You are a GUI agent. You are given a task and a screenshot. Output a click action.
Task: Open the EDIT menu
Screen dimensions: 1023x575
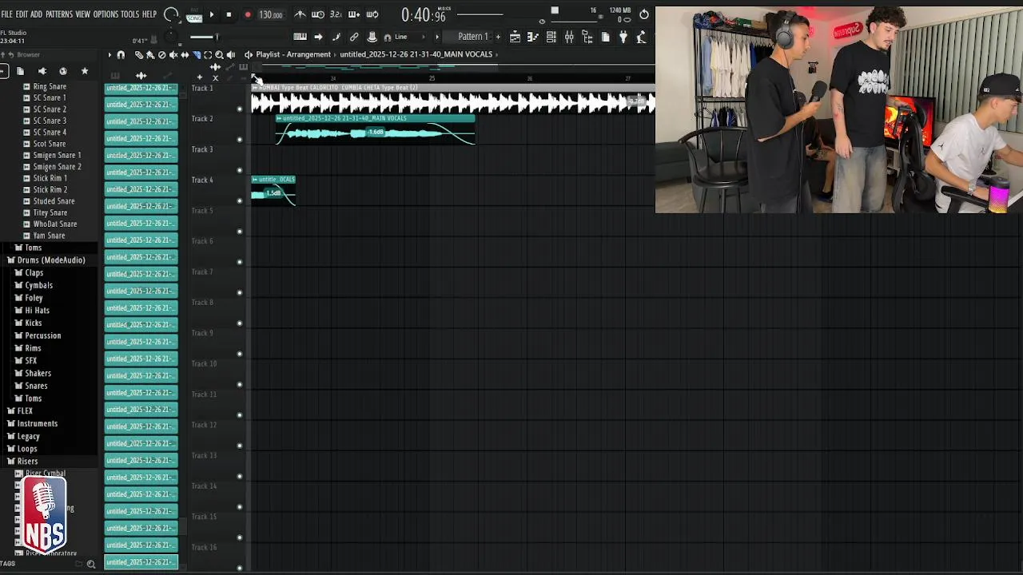(22, 14)
